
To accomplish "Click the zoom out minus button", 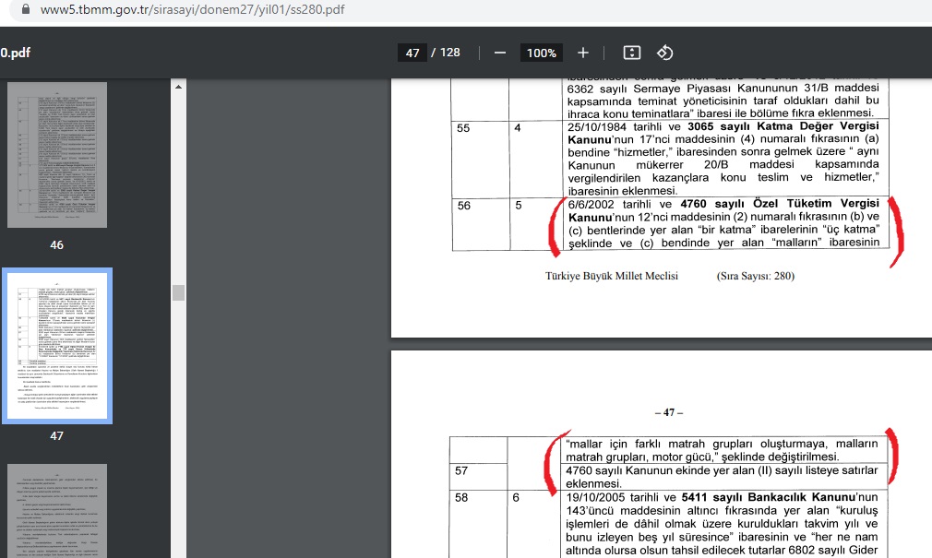I will (x=500, y=53).
